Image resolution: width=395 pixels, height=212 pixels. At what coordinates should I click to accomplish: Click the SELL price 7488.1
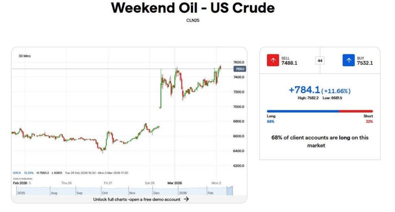(289, 63)
